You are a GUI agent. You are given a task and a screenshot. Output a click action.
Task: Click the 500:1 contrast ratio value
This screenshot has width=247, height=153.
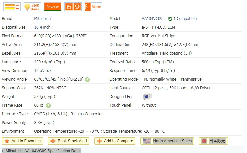tap(158, 62)
